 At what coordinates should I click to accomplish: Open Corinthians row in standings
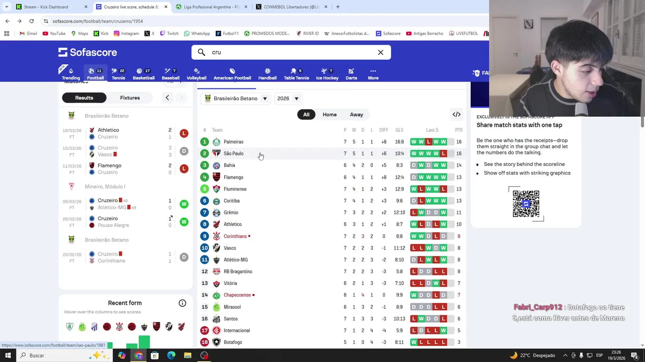(332, 236)
